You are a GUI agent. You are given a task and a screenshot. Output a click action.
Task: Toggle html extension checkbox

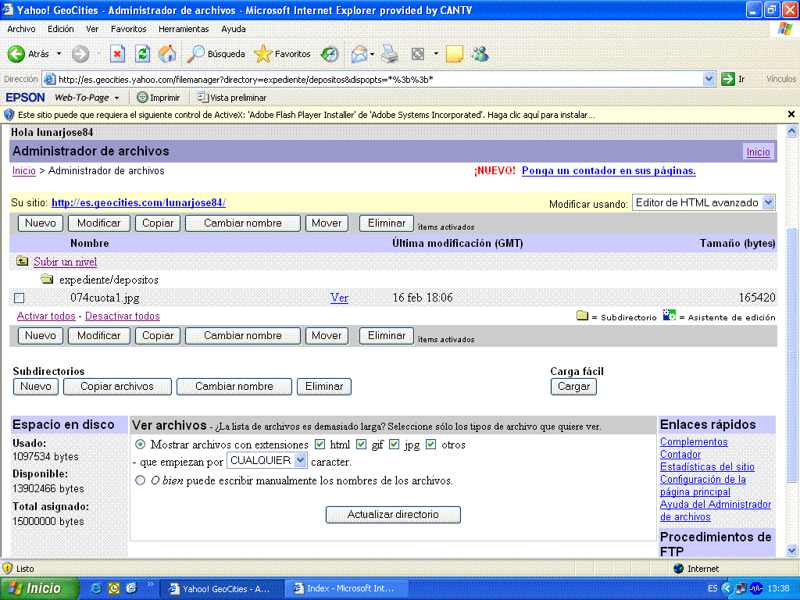click(x=320, y=445)
